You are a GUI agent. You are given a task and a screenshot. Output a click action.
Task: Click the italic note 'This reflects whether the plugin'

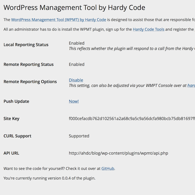[132, 49]
